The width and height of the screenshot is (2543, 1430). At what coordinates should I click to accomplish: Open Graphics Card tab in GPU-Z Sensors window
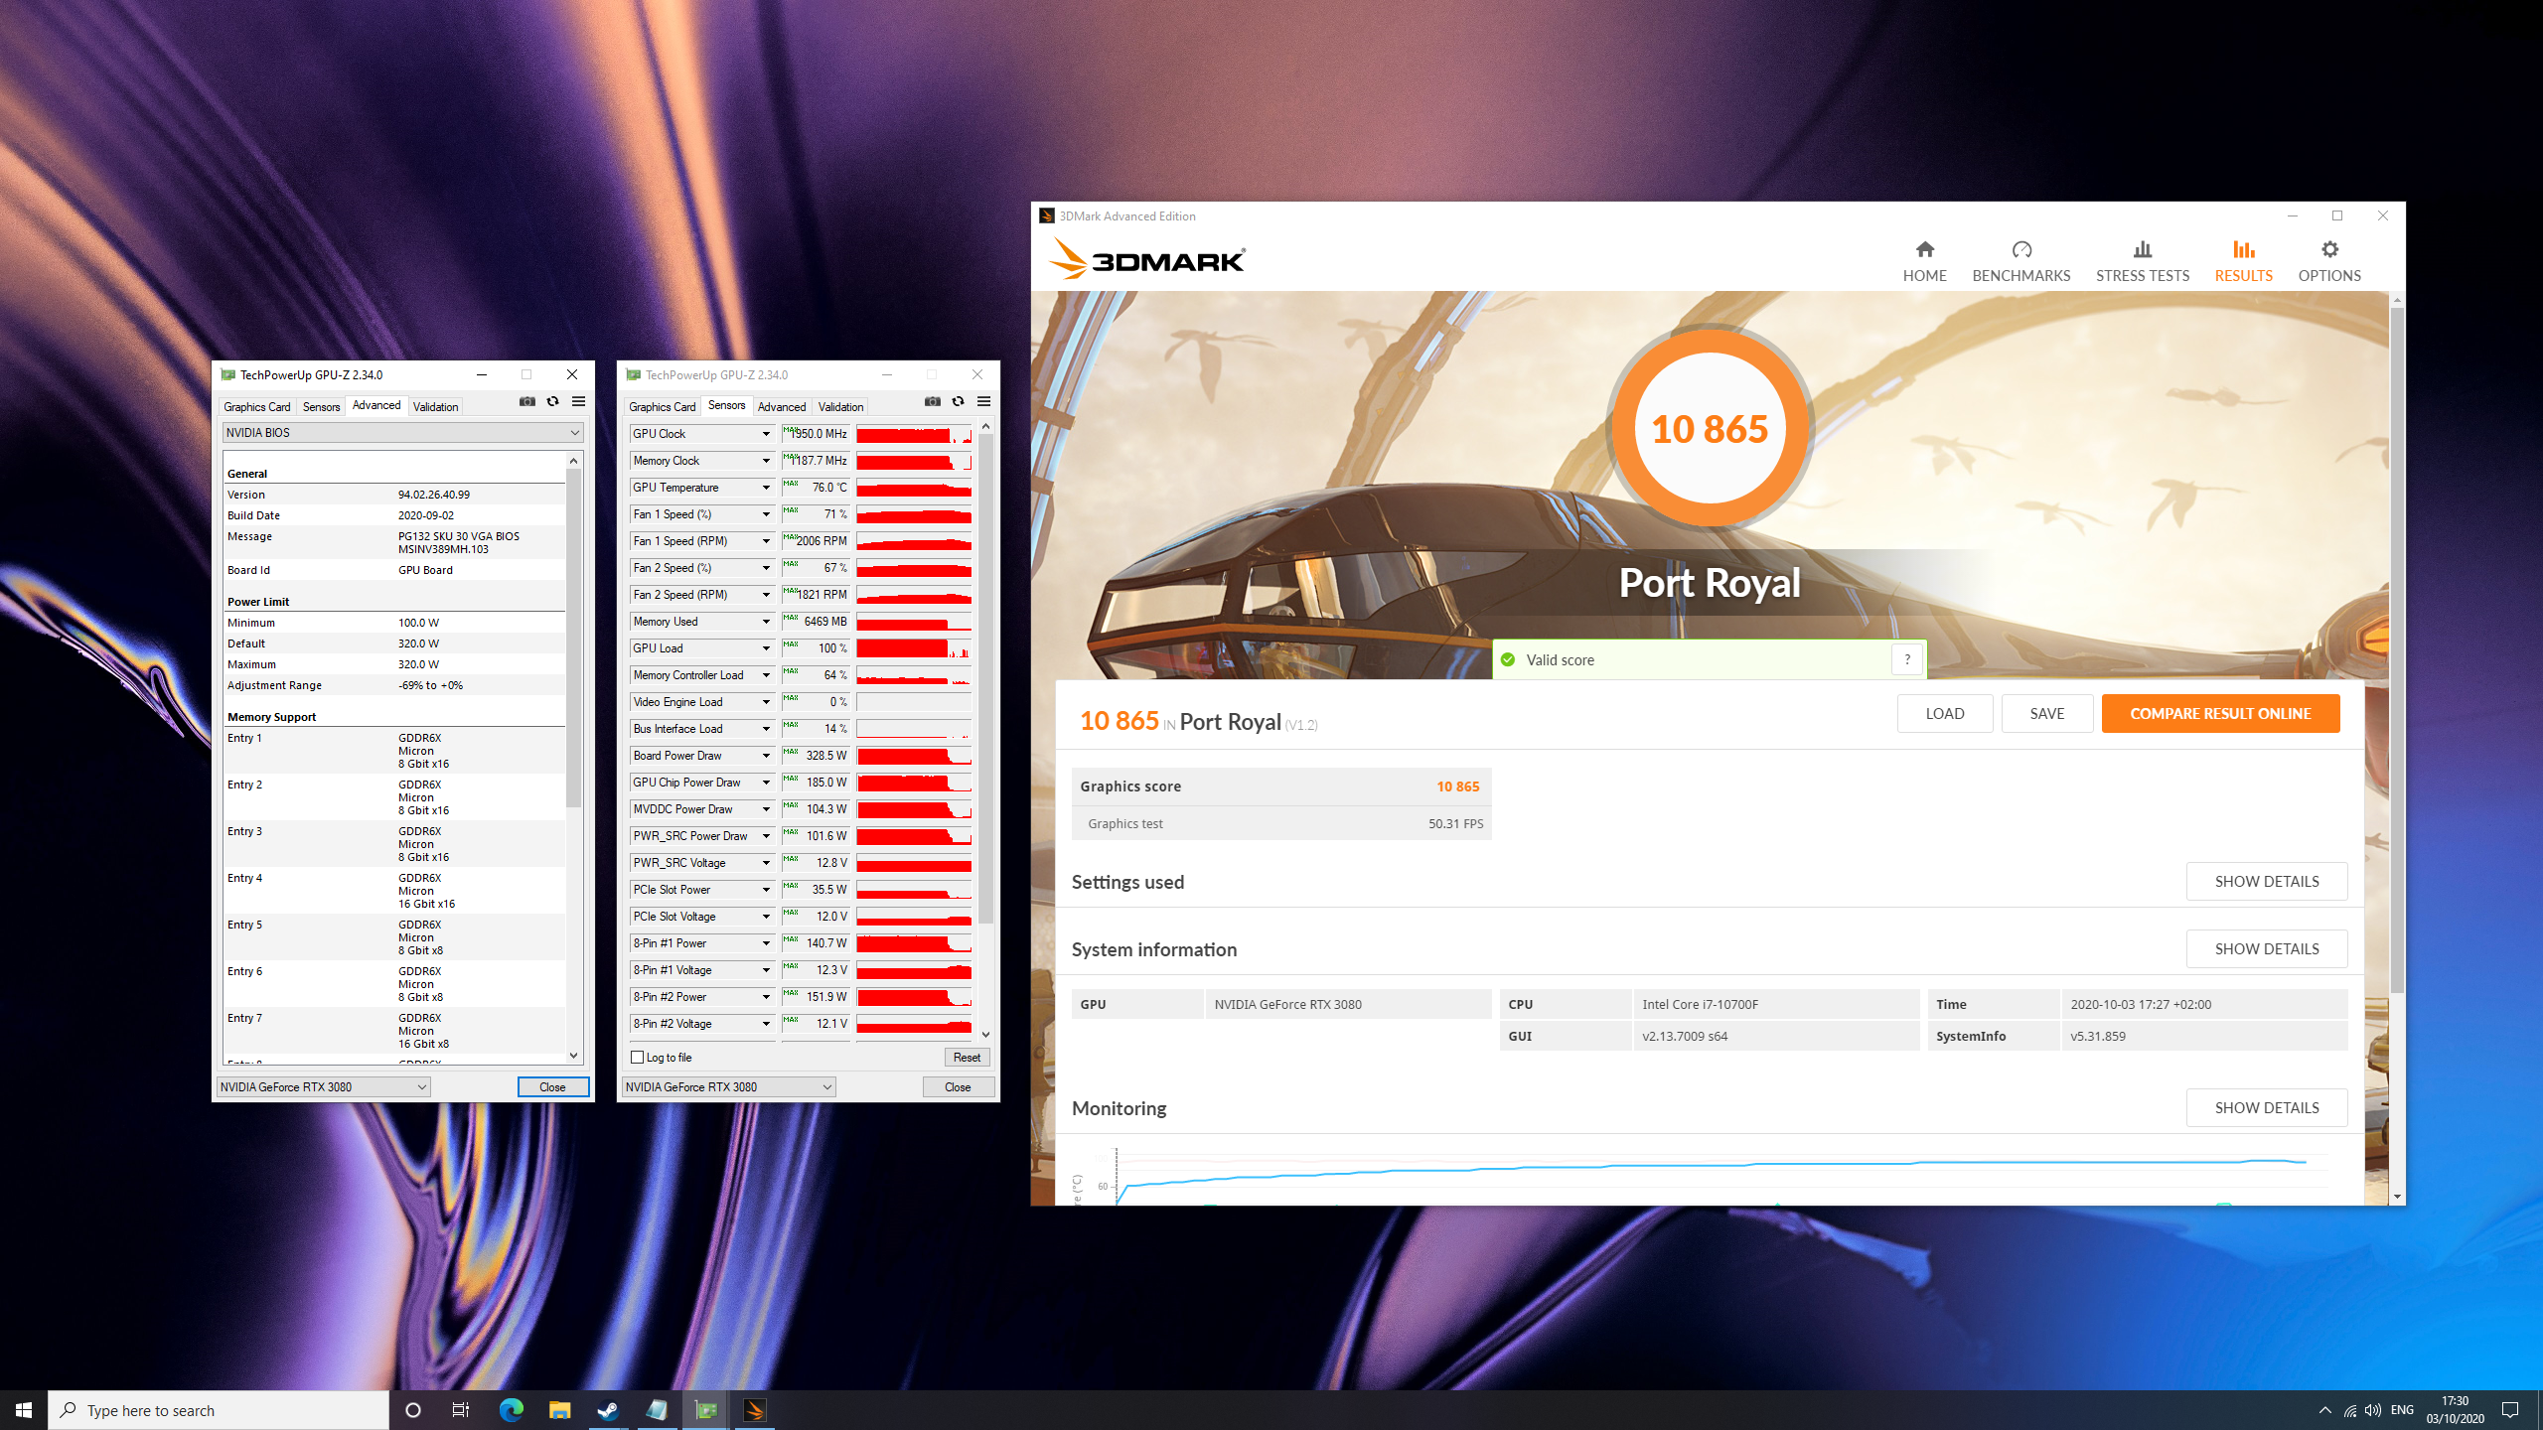[x=662, y=406]
